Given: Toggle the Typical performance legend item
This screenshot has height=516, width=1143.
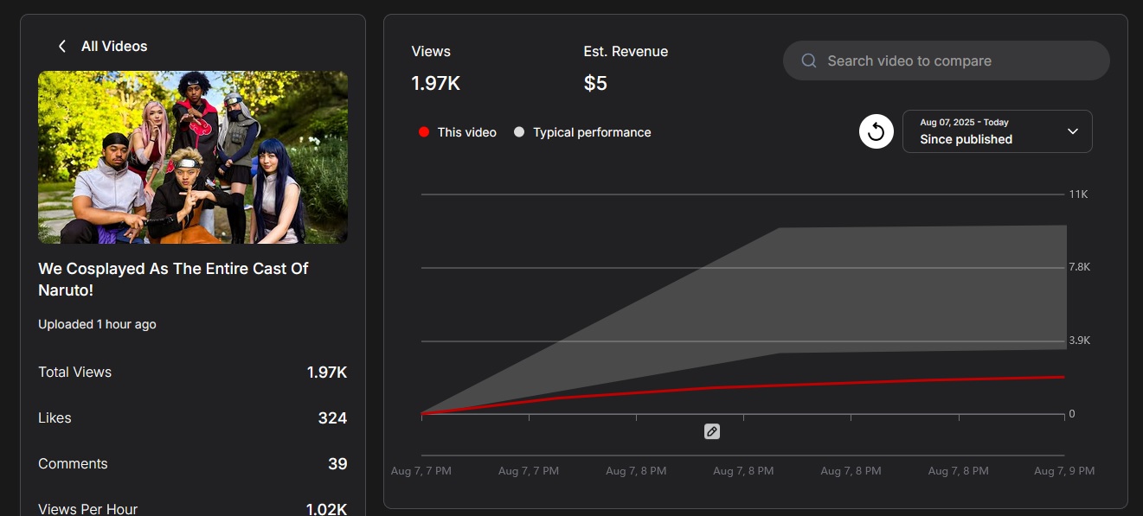Looking at the screenshot, I should 582,132.
